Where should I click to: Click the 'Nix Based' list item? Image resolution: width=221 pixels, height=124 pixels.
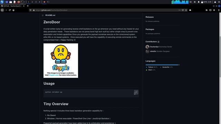[51, 115]
